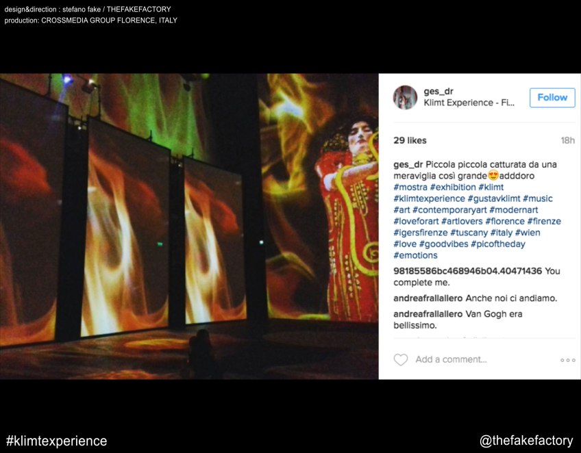Open the Klimt Experience location link
Screen dimensions: 581x453
click(x=469, y=103)
